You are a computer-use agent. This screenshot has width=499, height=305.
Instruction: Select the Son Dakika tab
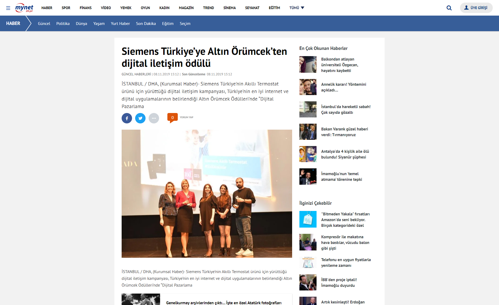[x=146, y=24]
